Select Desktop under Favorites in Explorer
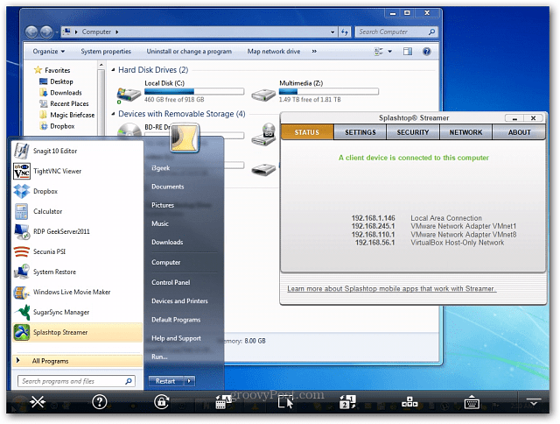The width and height of the screenshot is (560, 424). (61, 81)
